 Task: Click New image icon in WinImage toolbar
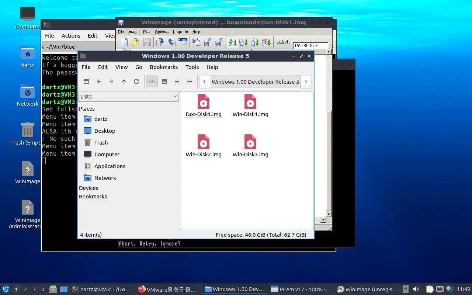[x=124, y=42]
